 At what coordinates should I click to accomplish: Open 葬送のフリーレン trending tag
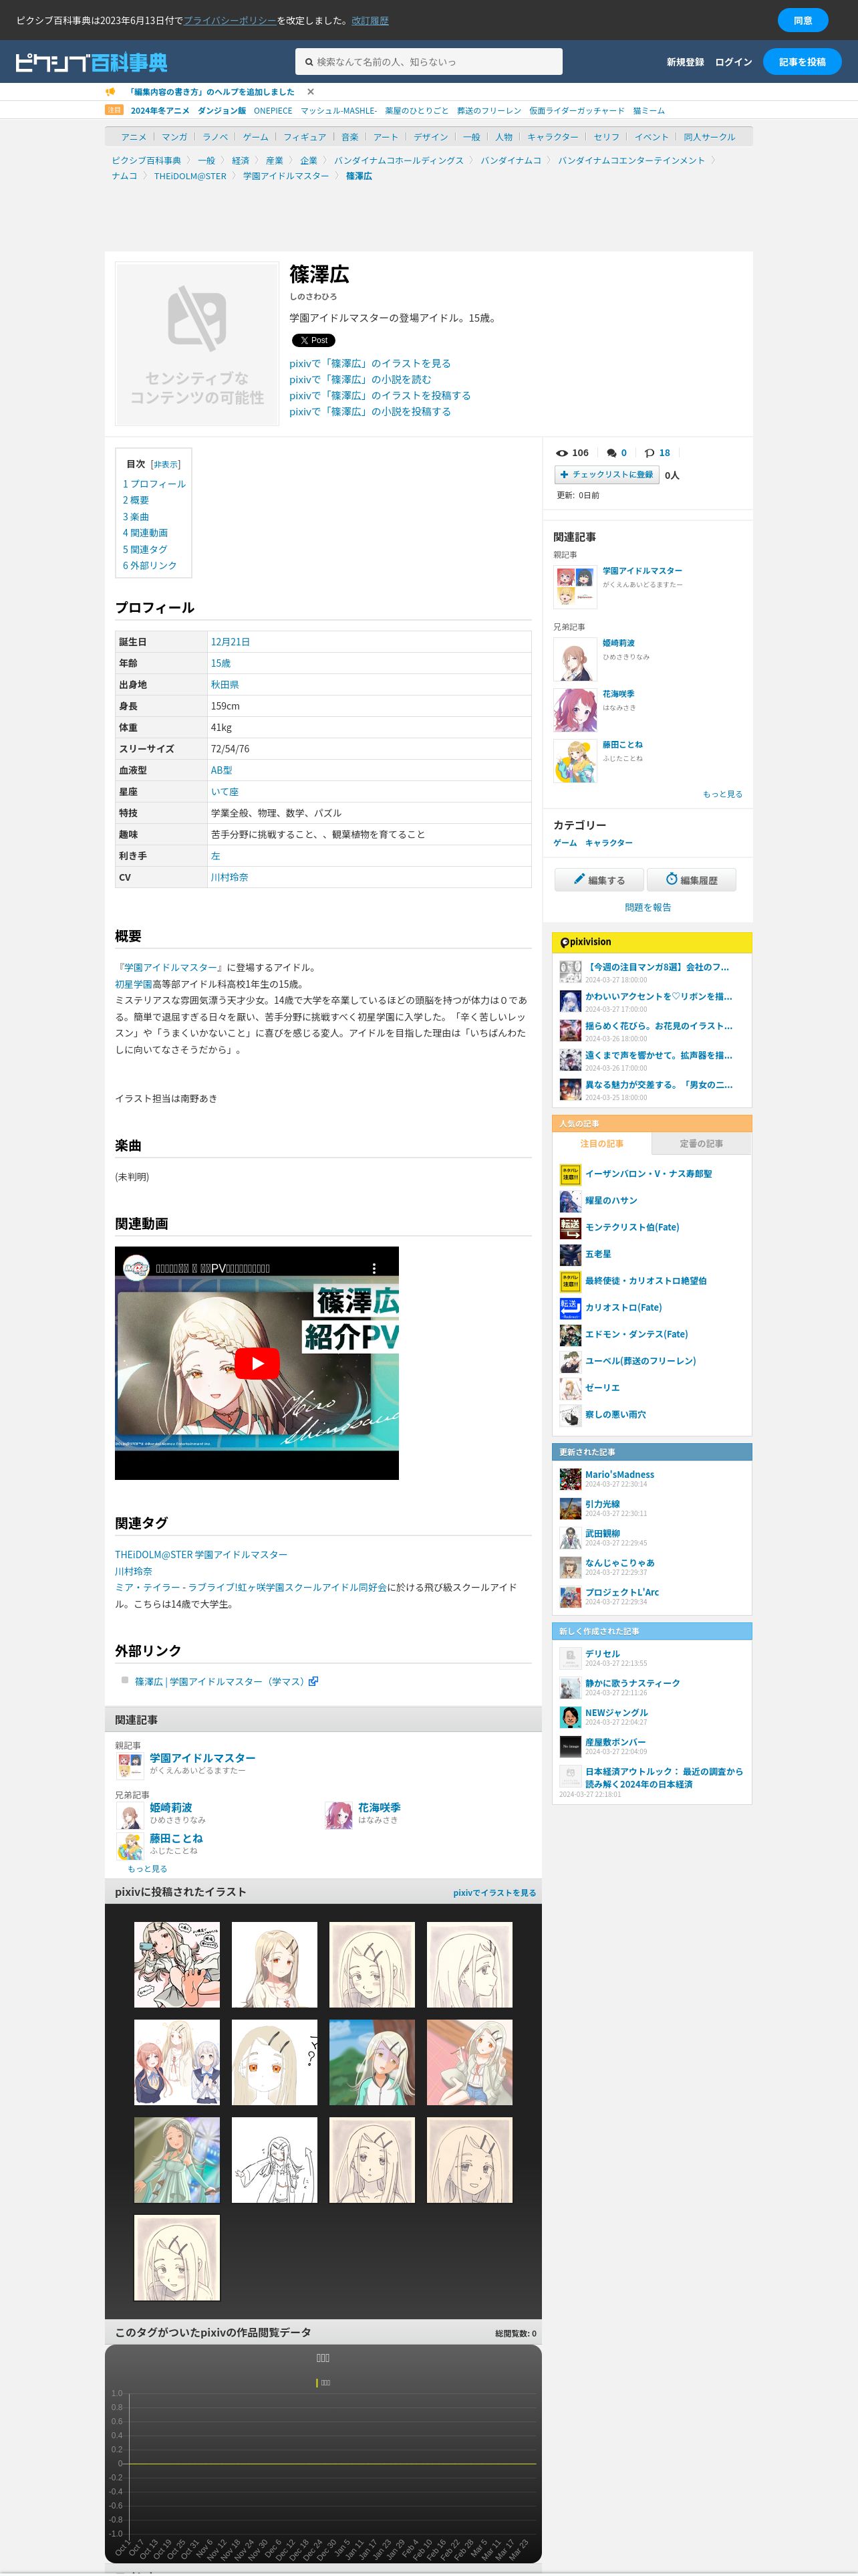(x=489, y=111)
